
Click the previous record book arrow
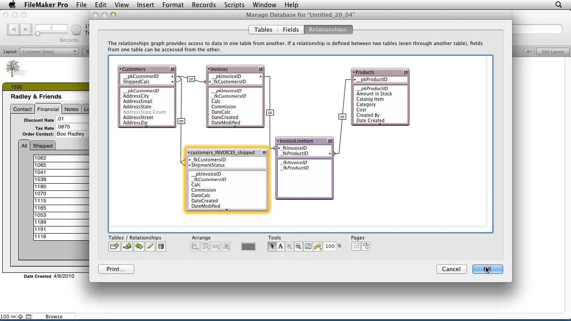(13, 29)
